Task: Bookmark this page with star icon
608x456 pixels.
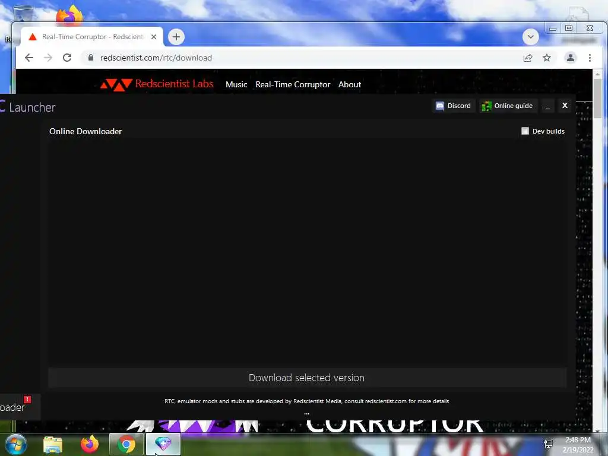Action: tap(547, 58)
